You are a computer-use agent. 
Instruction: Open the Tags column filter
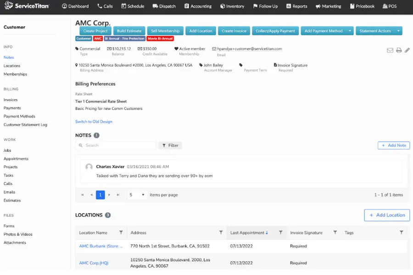tap(402, 232)
